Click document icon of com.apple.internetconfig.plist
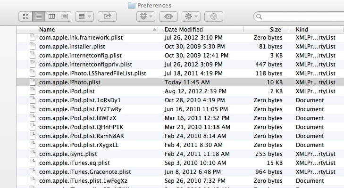Image resolution: width=344 pixels, height=188 pixels. (x=33, y=55)
